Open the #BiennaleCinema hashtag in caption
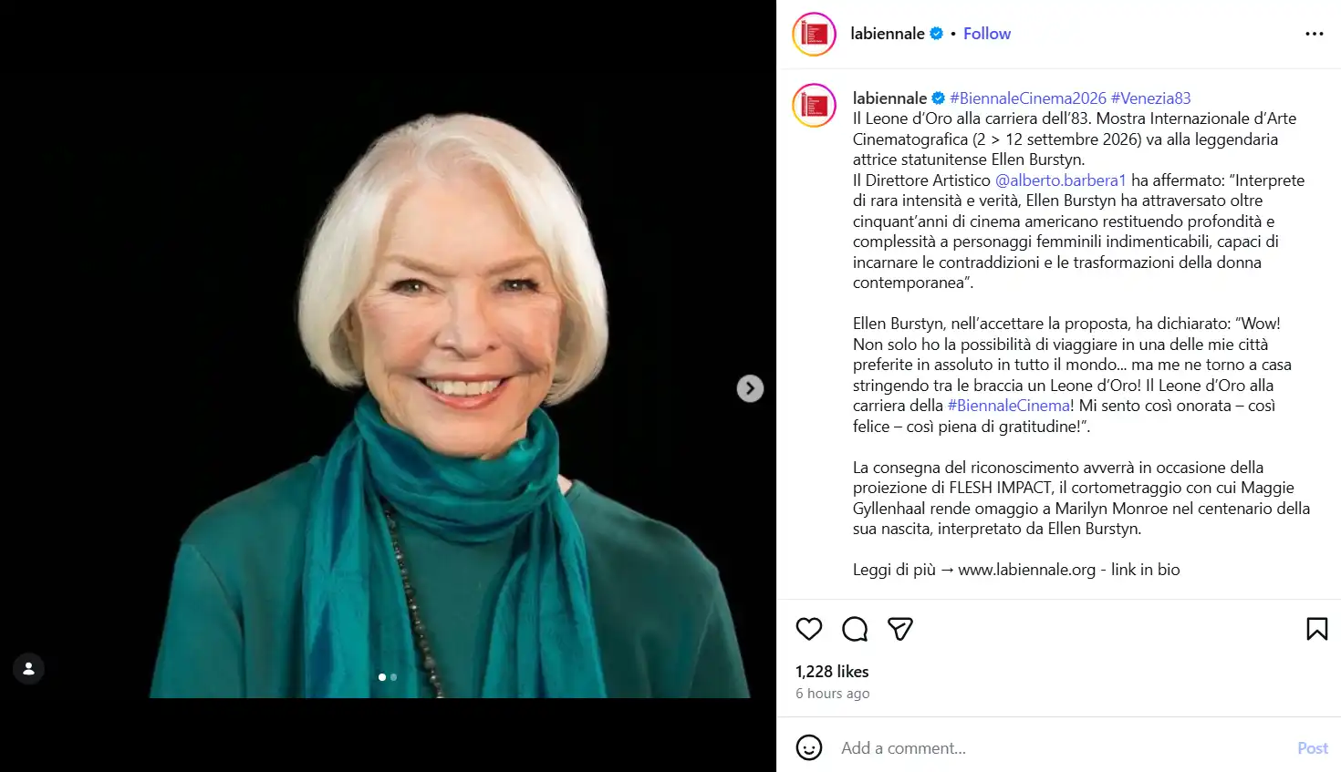The image size is (1341, 772). pyautogui.click(x=1009, y=406)
